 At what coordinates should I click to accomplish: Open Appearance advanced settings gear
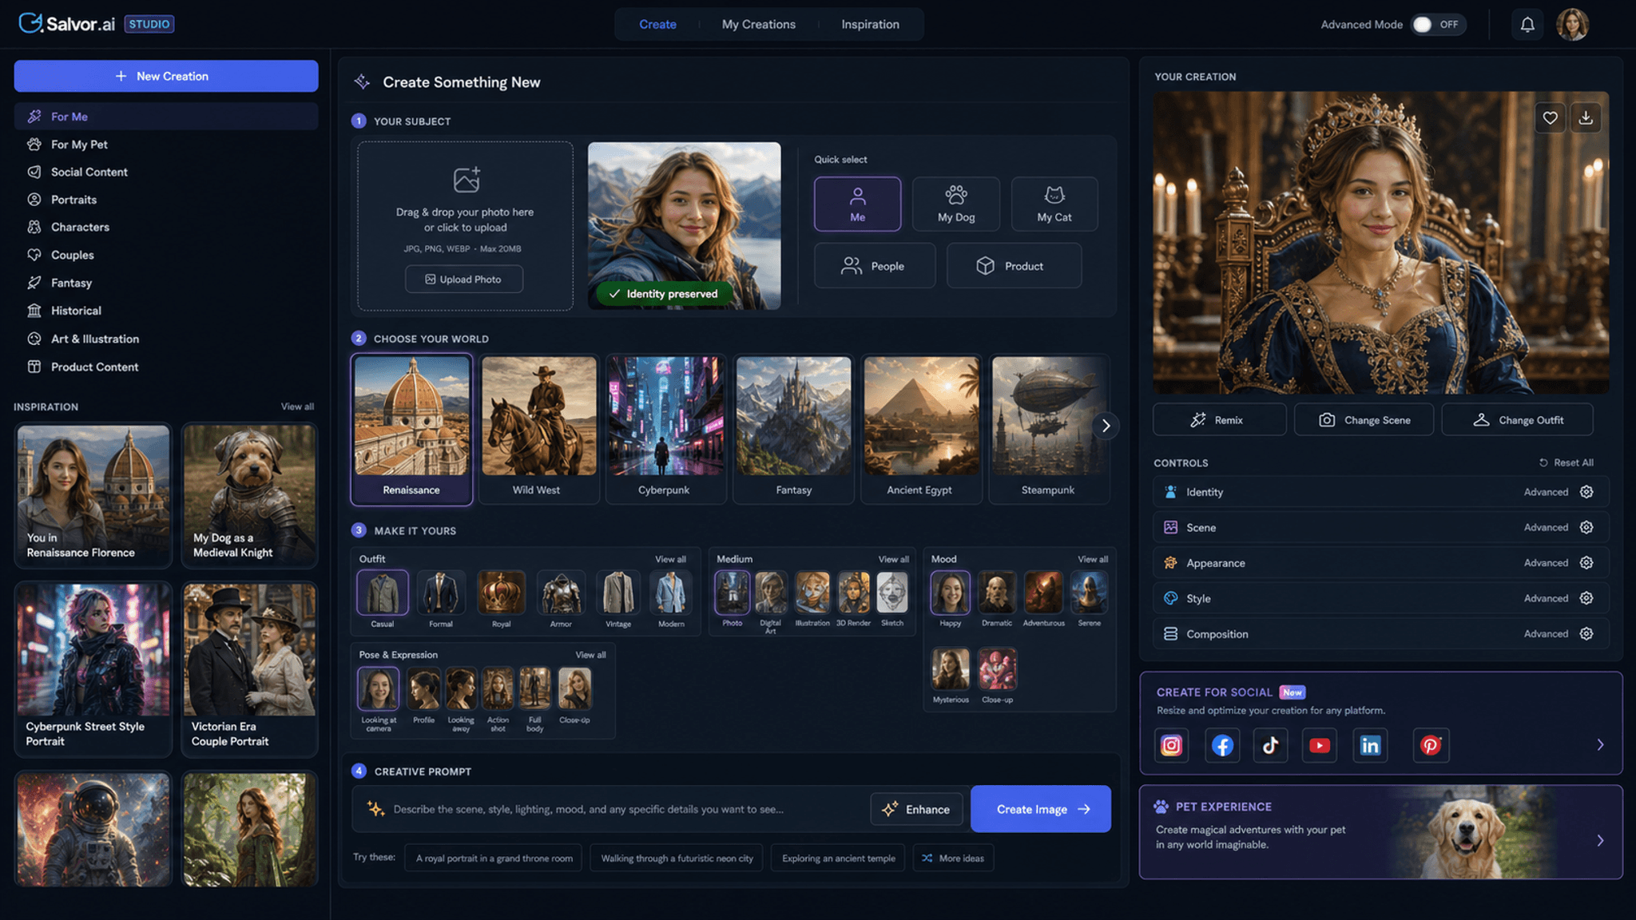click(x=1586, y=563)
